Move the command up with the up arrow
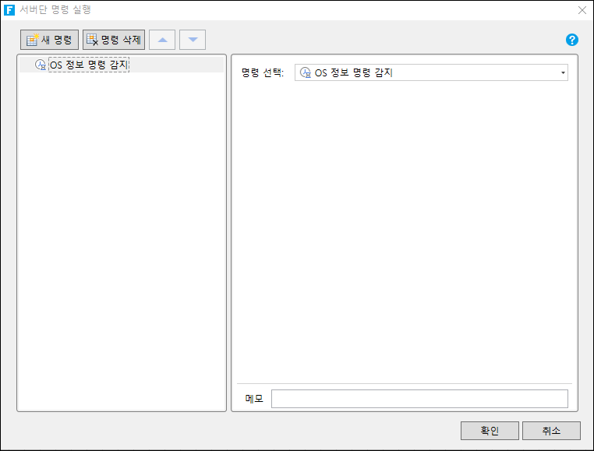Screen dimensions: 594x451 pyautogui.click(x=162, y=40)
